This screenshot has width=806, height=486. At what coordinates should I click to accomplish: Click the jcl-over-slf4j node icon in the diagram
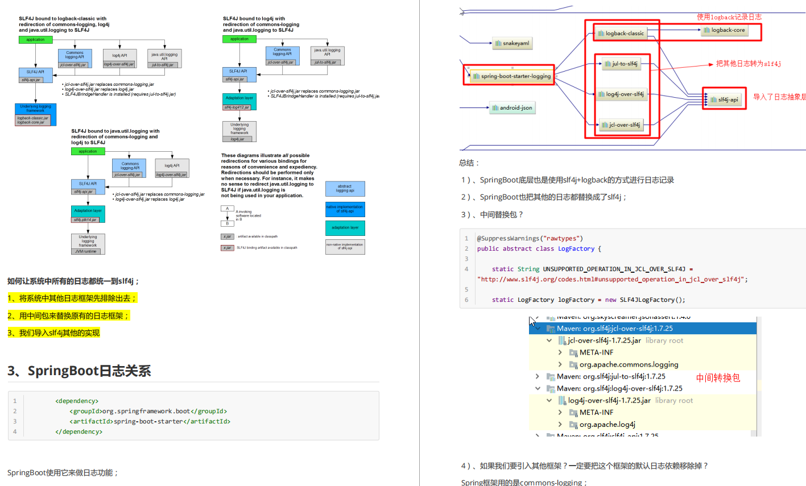(x=605, y=125)
